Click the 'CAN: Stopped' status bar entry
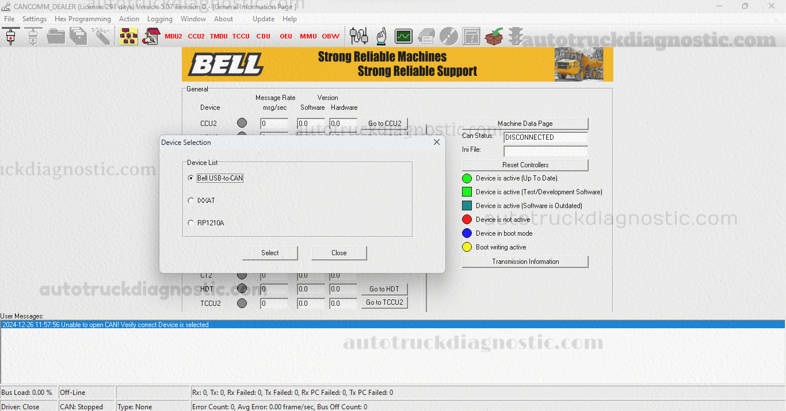Screen dimensions: 786x411 click(86, 407)
